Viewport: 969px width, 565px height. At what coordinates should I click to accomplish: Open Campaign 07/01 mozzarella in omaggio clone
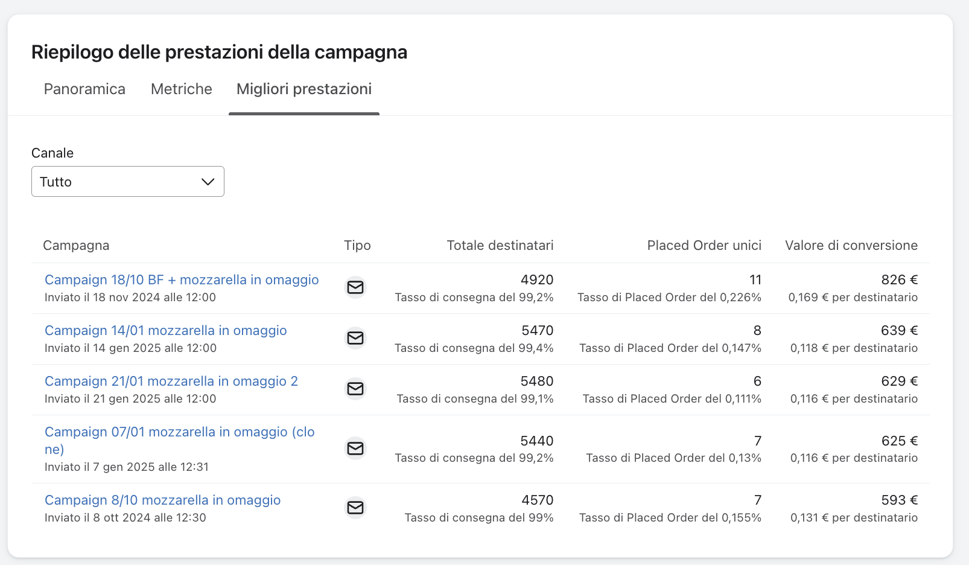(x=179, y=432)
